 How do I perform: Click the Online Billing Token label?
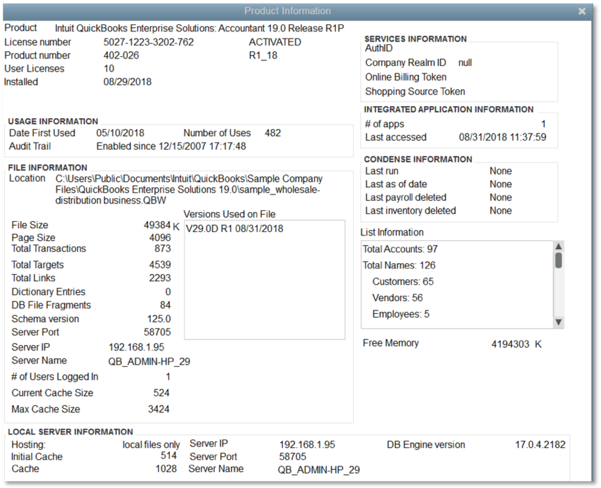406,77
